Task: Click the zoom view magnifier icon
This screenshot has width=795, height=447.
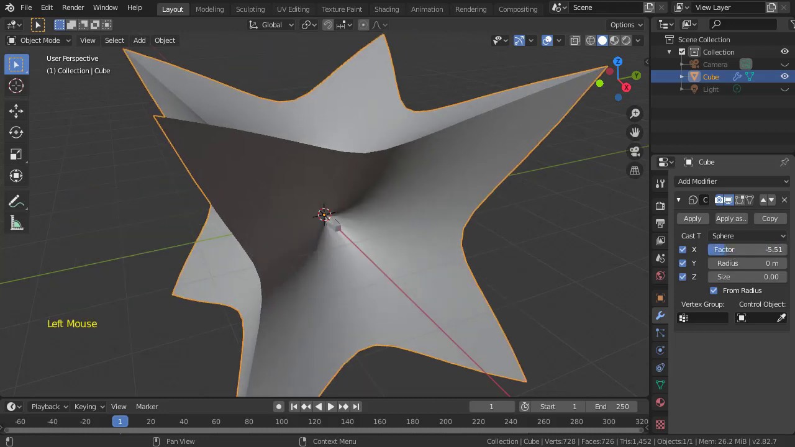Action: [635, 113]
